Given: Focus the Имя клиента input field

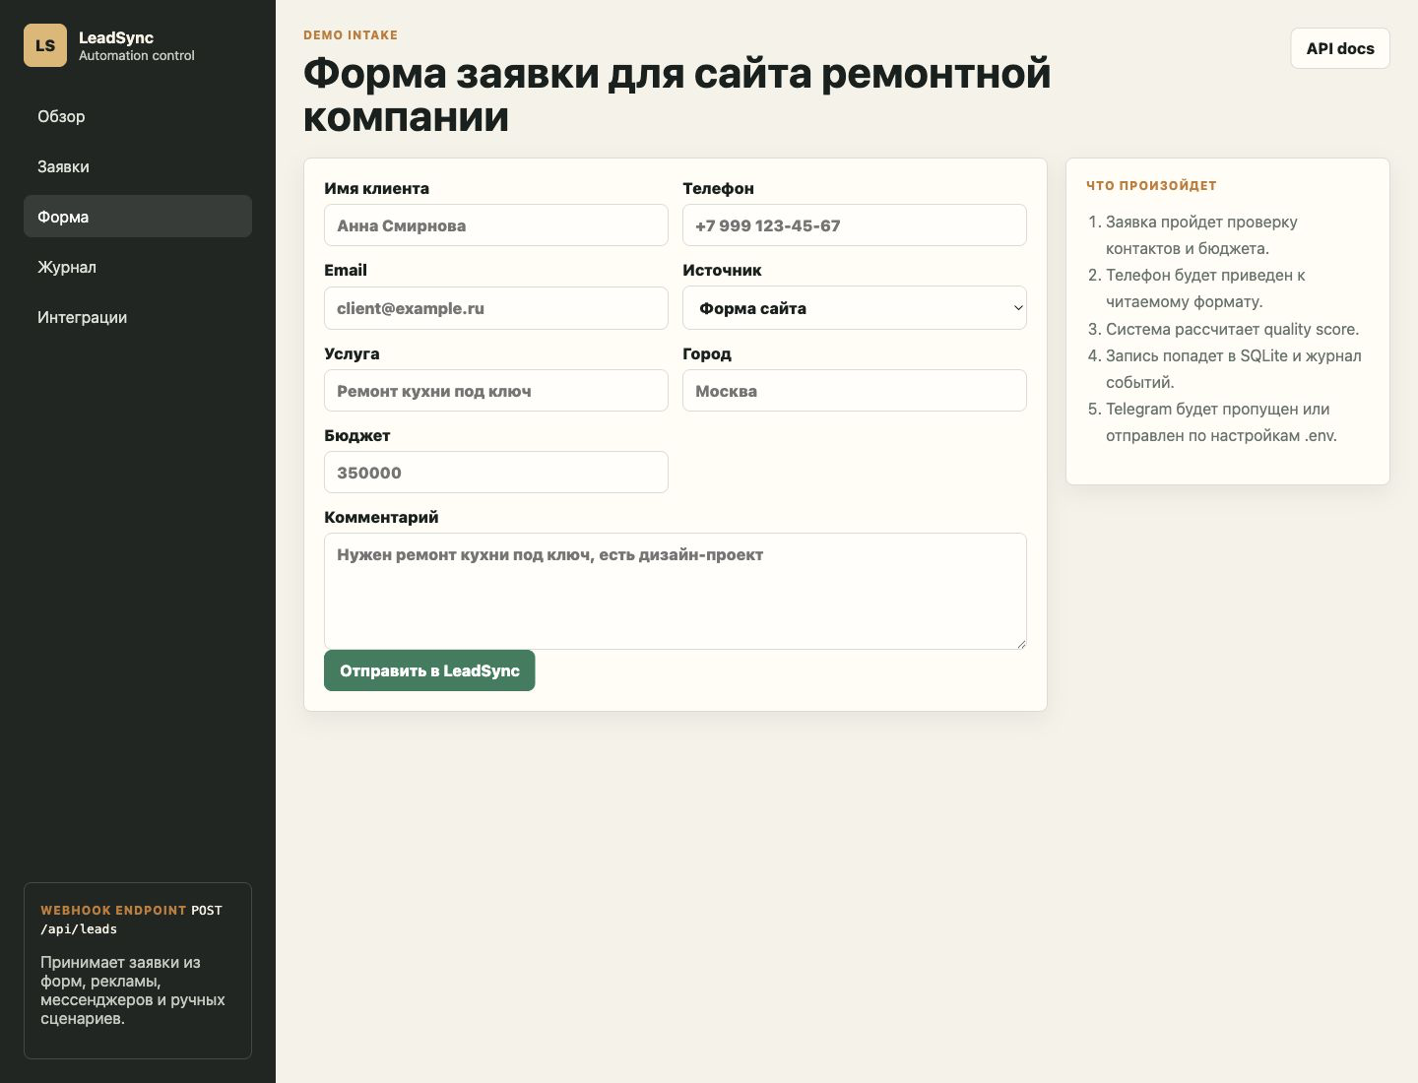Looking at the screenshot, I should (x=496, y=225).
